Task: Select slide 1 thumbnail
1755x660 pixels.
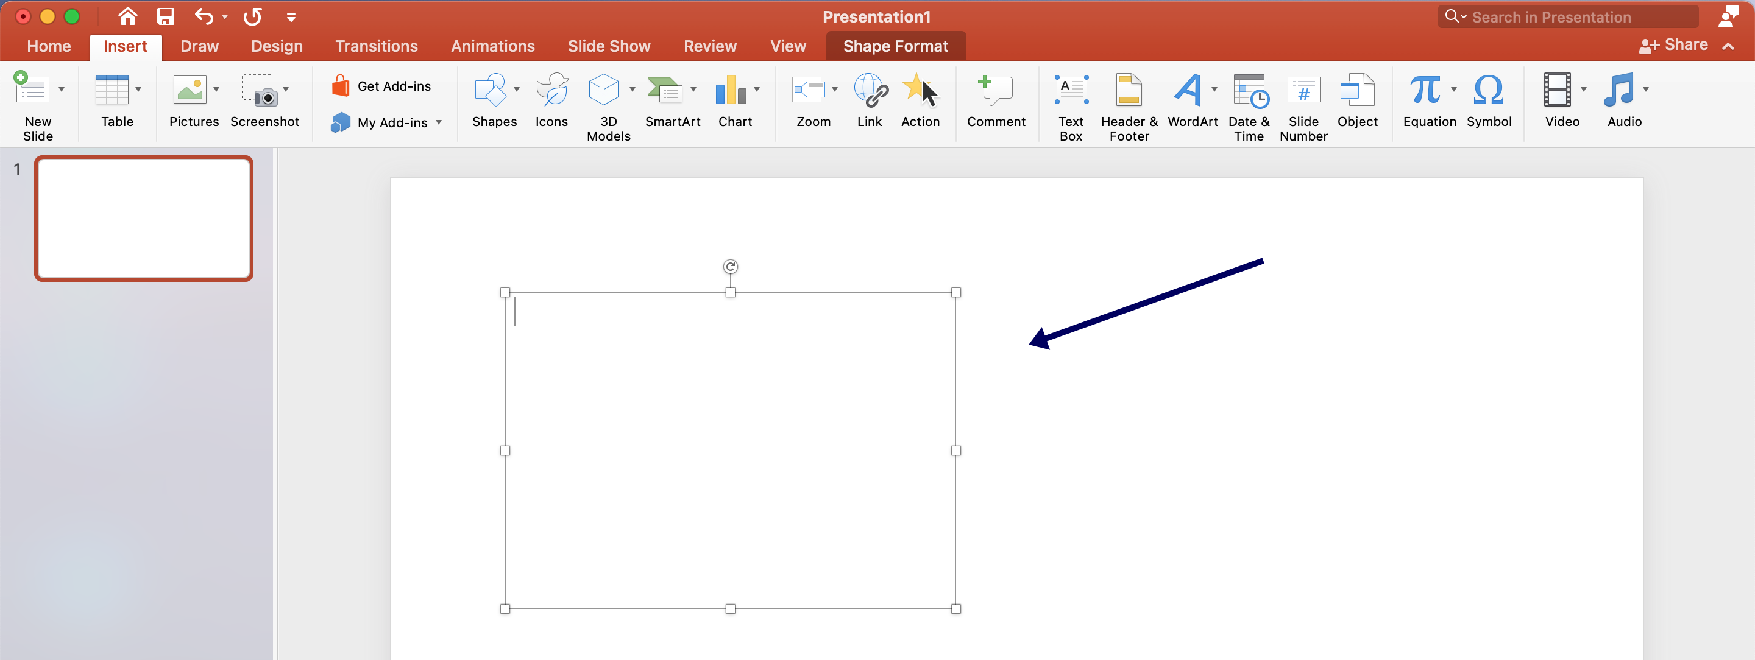Action: point(144,219)
